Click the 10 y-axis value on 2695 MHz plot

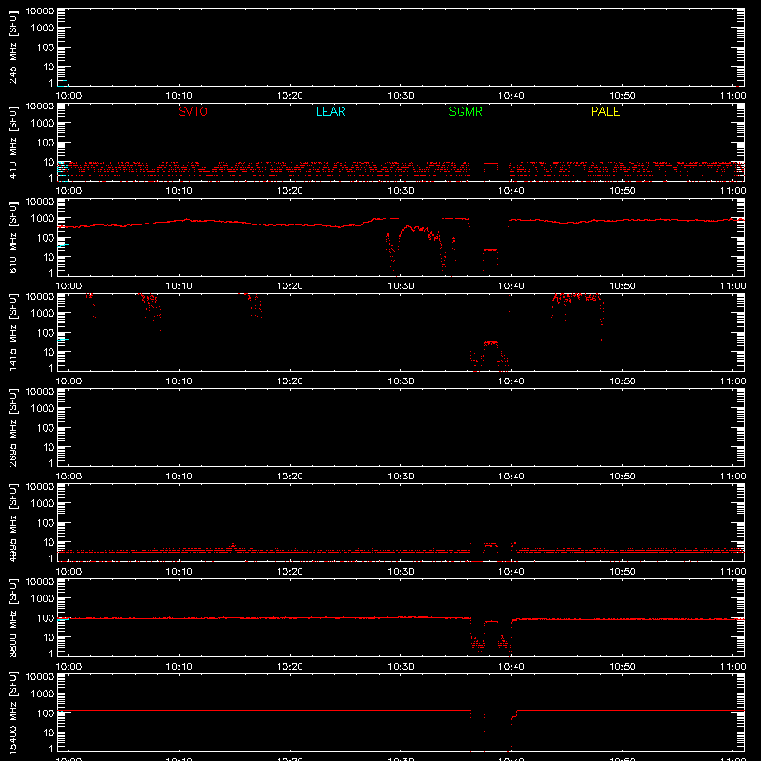click(x=49, y=447)
